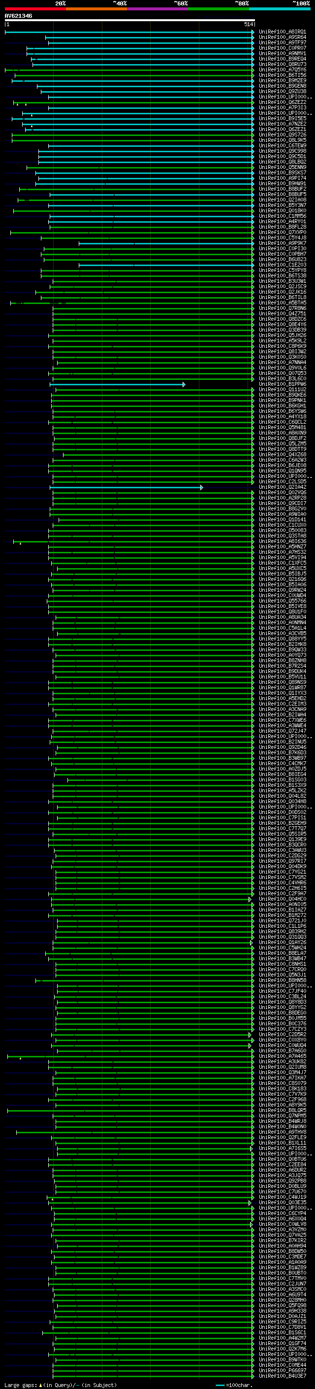The image size is (315, 1389).
Task: Open hit UniRef100_A8IR01
Action: (282, 32)
